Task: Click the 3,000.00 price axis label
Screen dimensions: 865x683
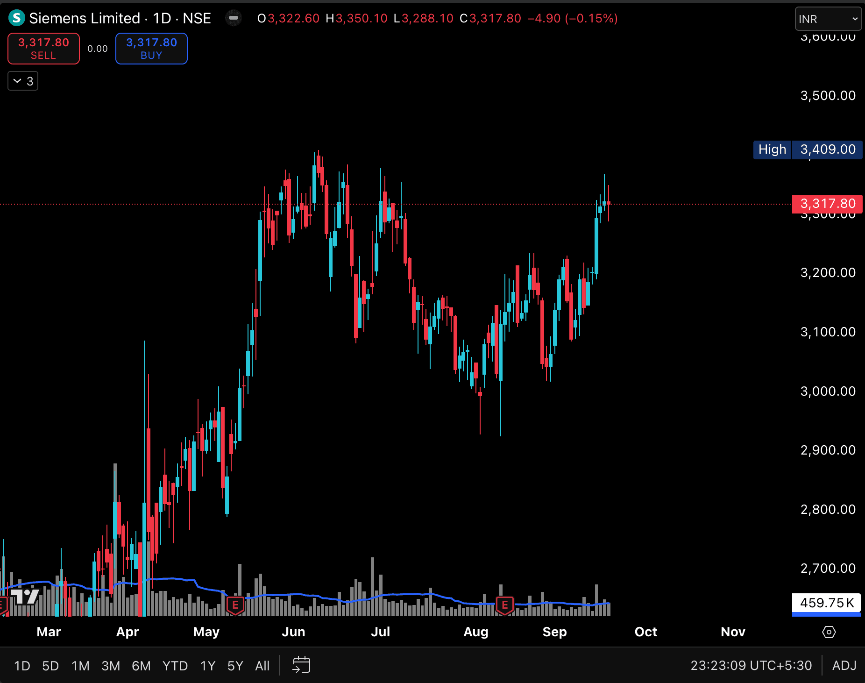Action: (828, 391)
